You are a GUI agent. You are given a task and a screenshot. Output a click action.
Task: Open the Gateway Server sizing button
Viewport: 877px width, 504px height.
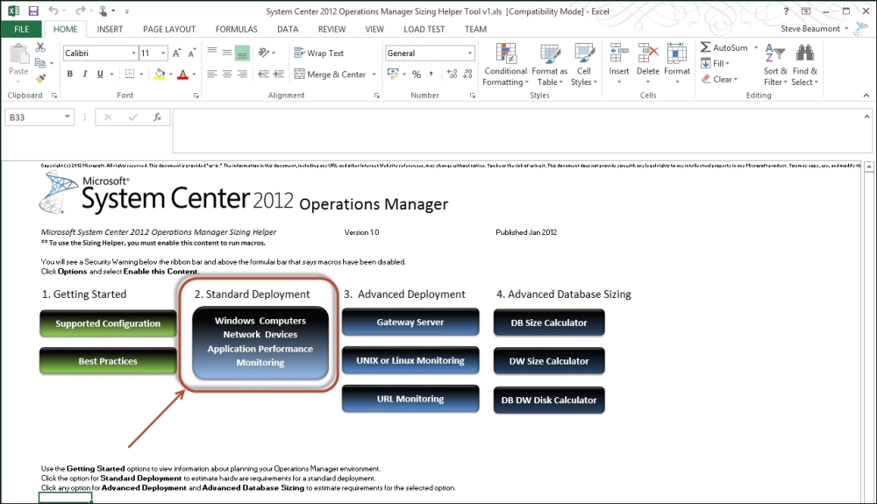coord(410,323)
